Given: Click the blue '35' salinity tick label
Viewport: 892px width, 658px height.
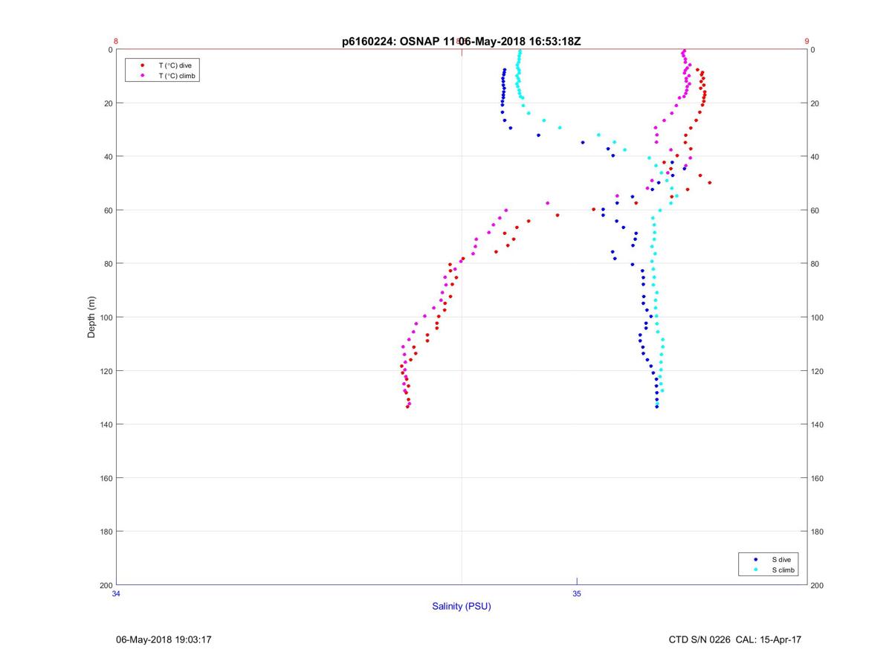Looking at the screenshot, I should coord(577,593).
